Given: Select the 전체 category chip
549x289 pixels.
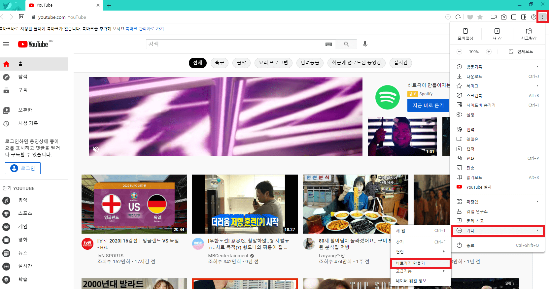Looking at the screenshot, I should 198,63.
